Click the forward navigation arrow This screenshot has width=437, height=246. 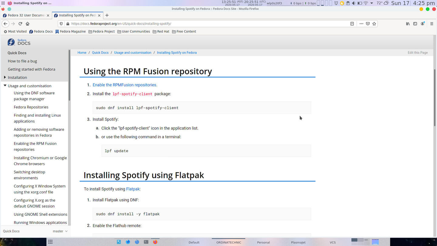(13, 24)
